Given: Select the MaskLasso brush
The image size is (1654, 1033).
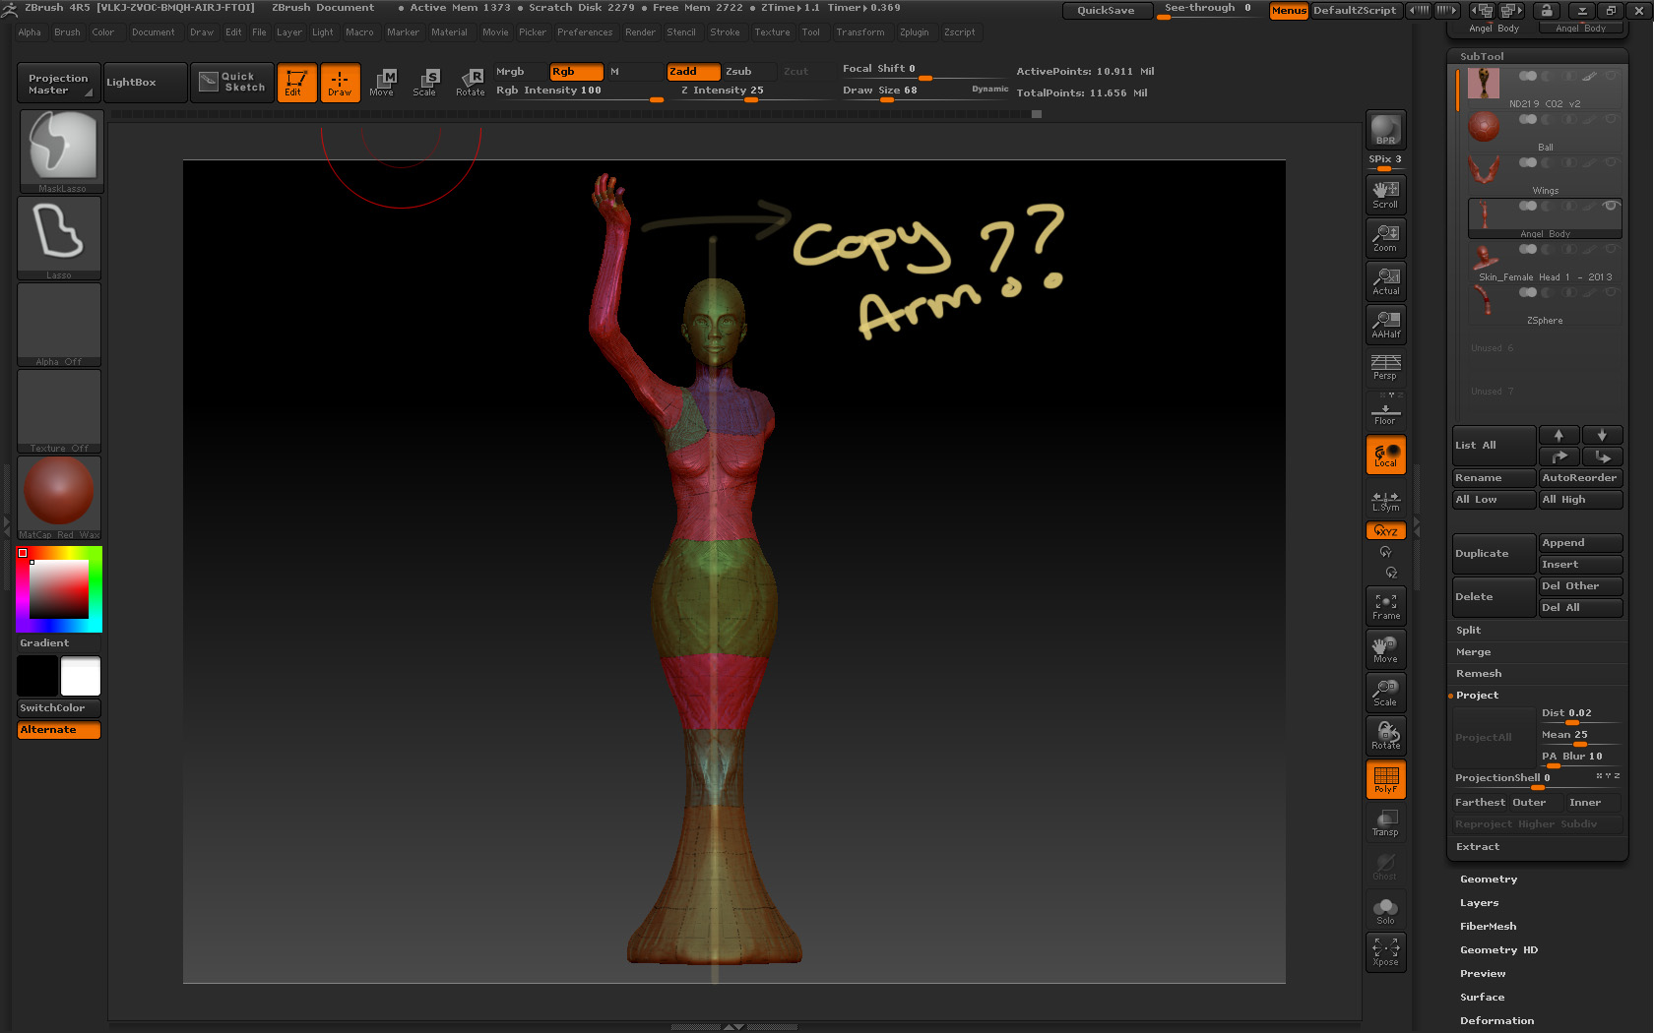Looking at the screenshot, I should point(59,148).
